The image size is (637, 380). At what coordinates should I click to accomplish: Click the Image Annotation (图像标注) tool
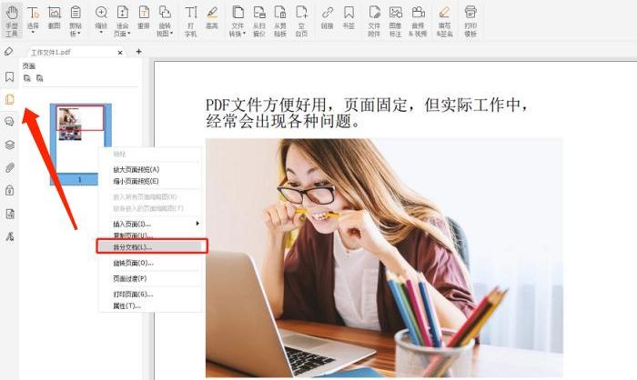(x=395, y=21)
